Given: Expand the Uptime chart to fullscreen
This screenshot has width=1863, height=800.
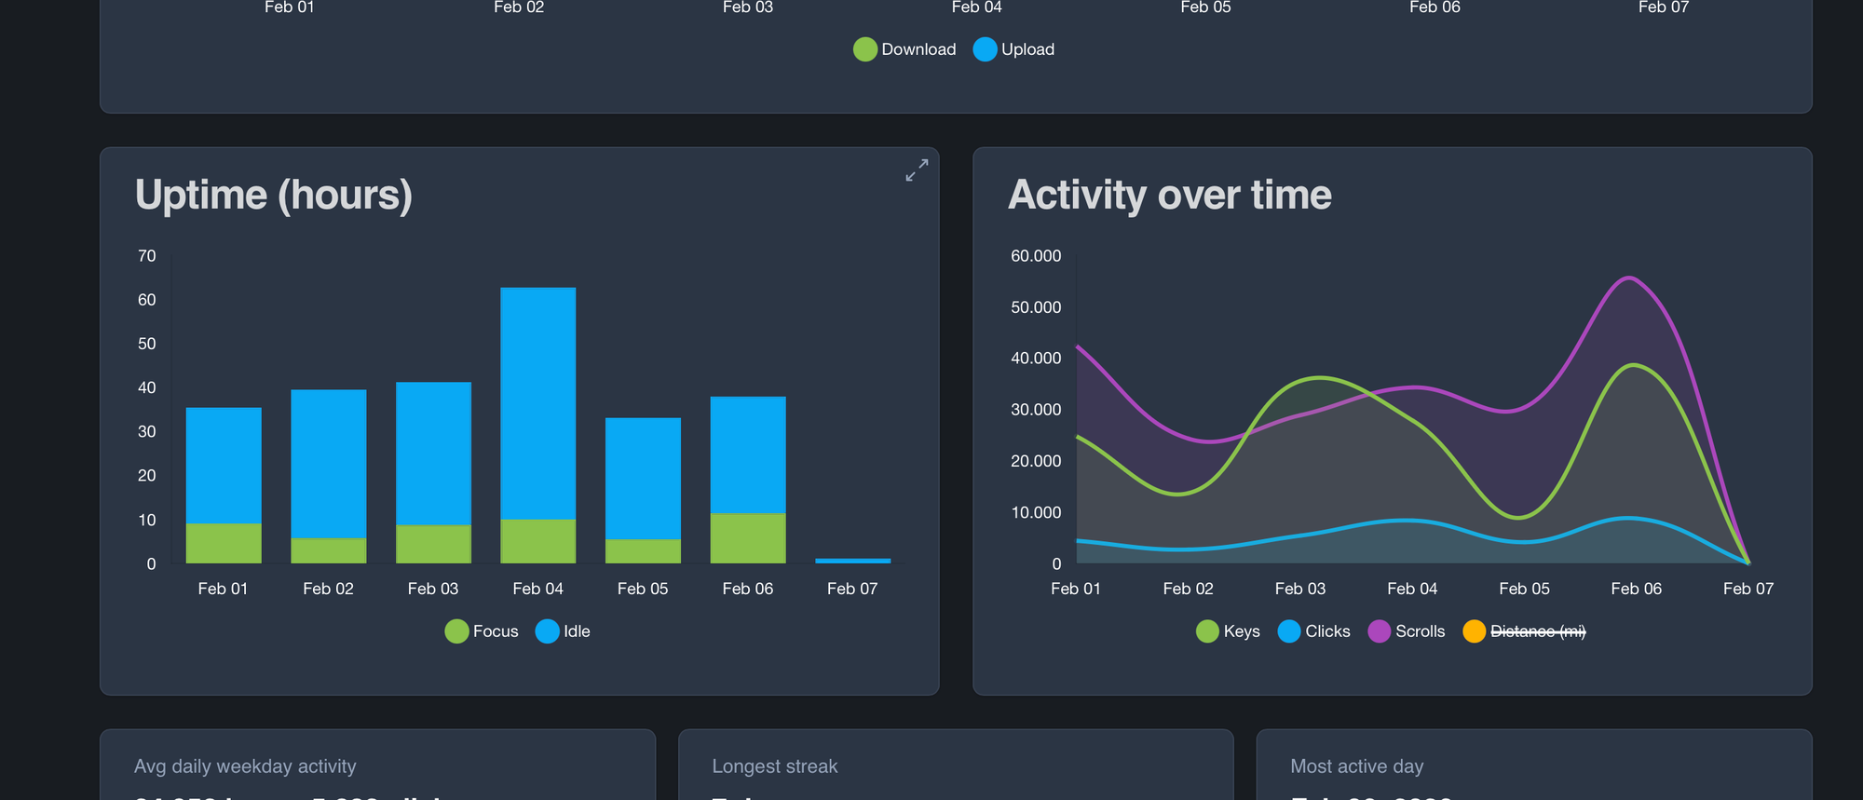Looking at the screenshot, I should pyautogui.click(x=917, y=169).
